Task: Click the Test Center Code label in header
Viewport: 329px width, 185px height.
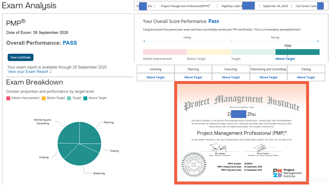Action: [306, 6]
